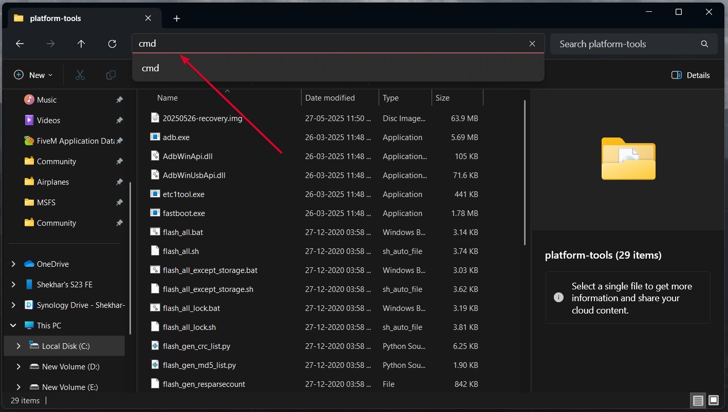Expand New Volume (D:) node
The height and width of the screenshot is (412, 728).
point(18,367)
